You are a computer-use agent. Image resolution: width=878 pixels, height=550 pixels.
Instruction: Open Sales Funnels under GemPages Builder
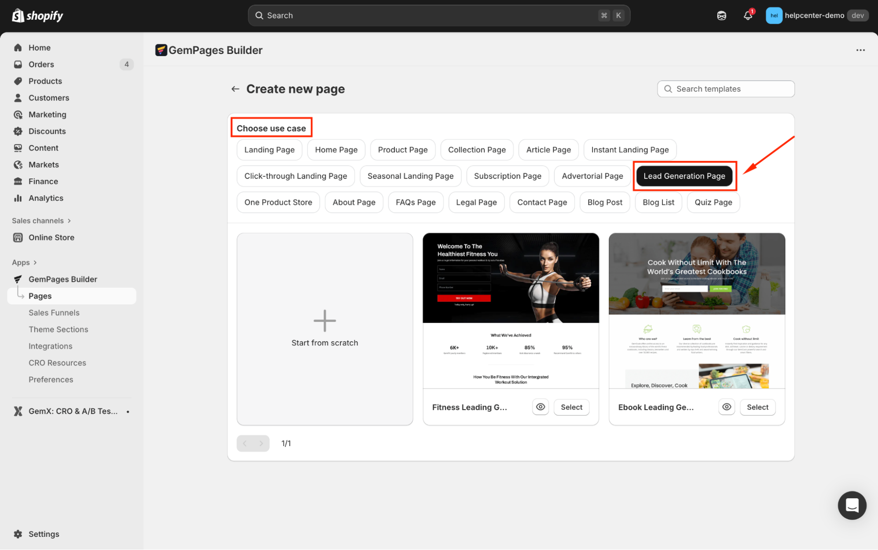tap(54, 313)
